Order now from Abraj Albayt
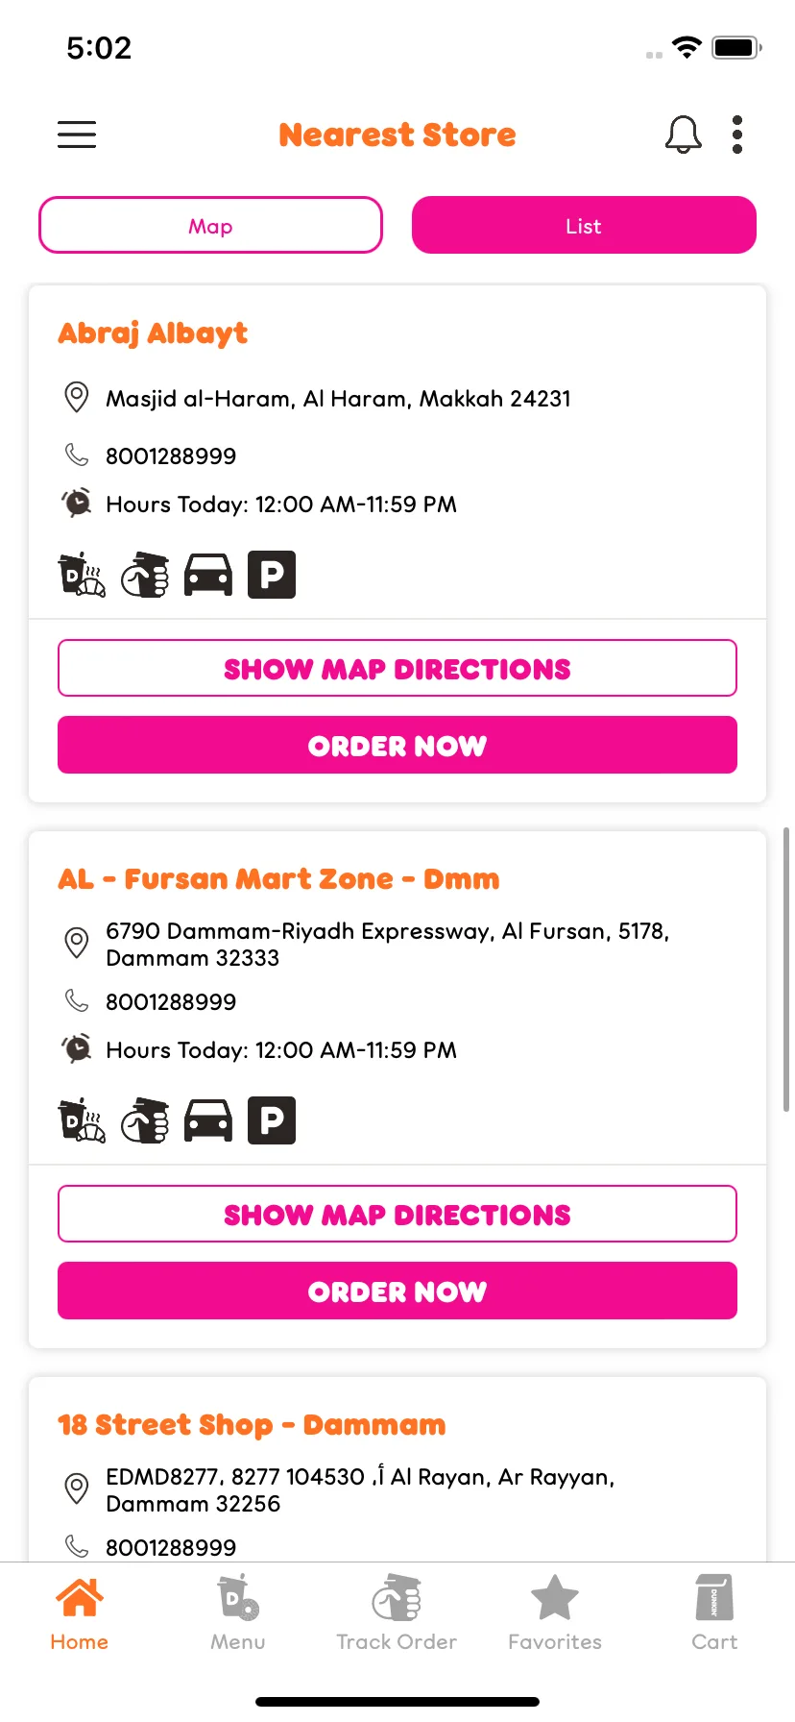The width and height of the screenshot is (795, 1722). (x=397, y=745)
